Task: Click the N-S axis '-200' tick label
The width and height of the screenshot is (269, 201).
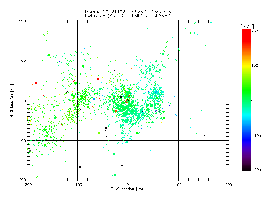Action: (x=21, y=180)
